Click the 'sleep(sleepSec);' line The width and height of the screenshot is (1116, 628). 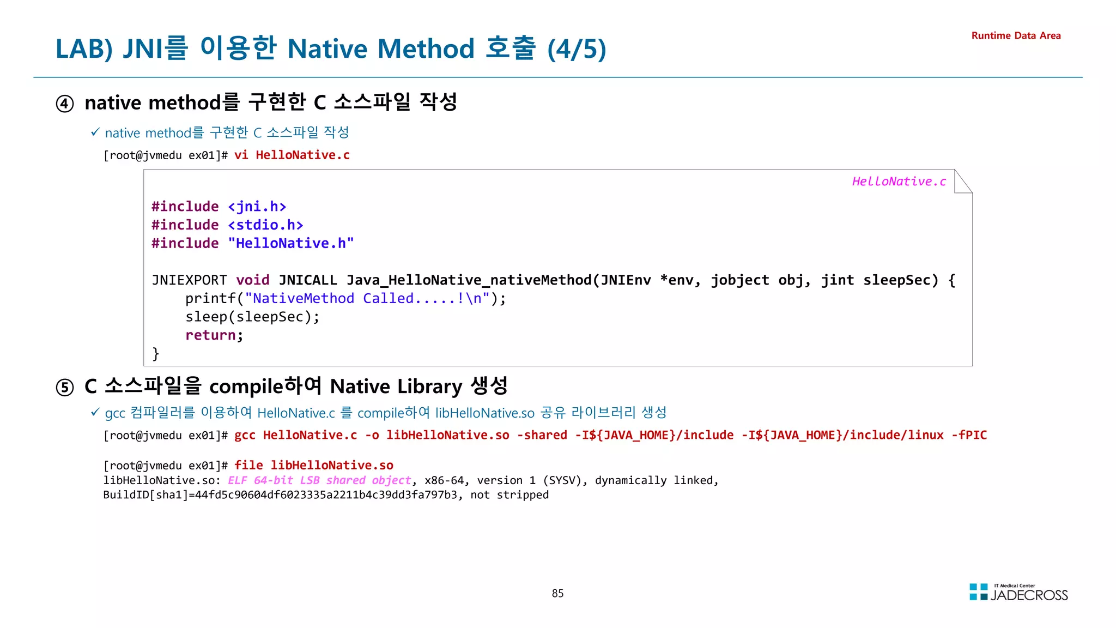(x=252, y=317)
